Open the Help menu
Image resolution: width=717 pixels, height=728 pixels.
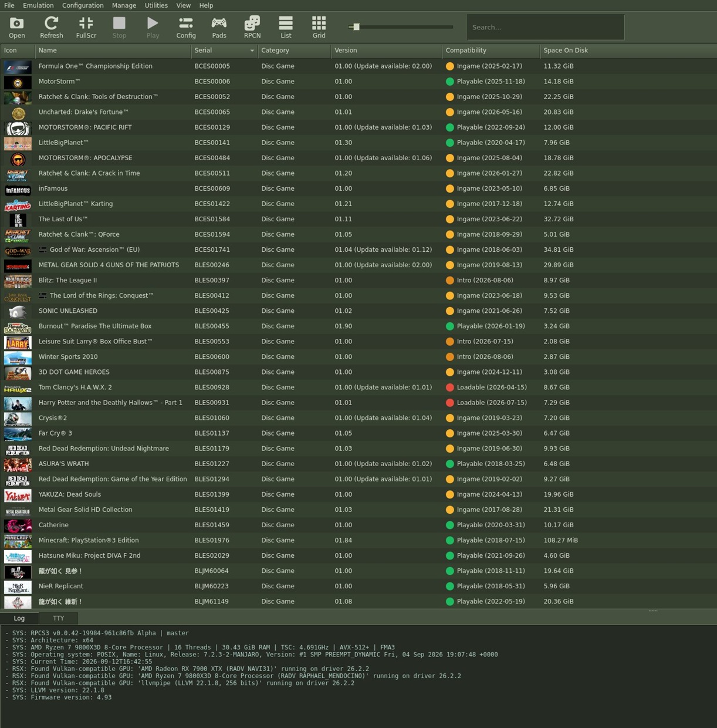pos(206,5)
